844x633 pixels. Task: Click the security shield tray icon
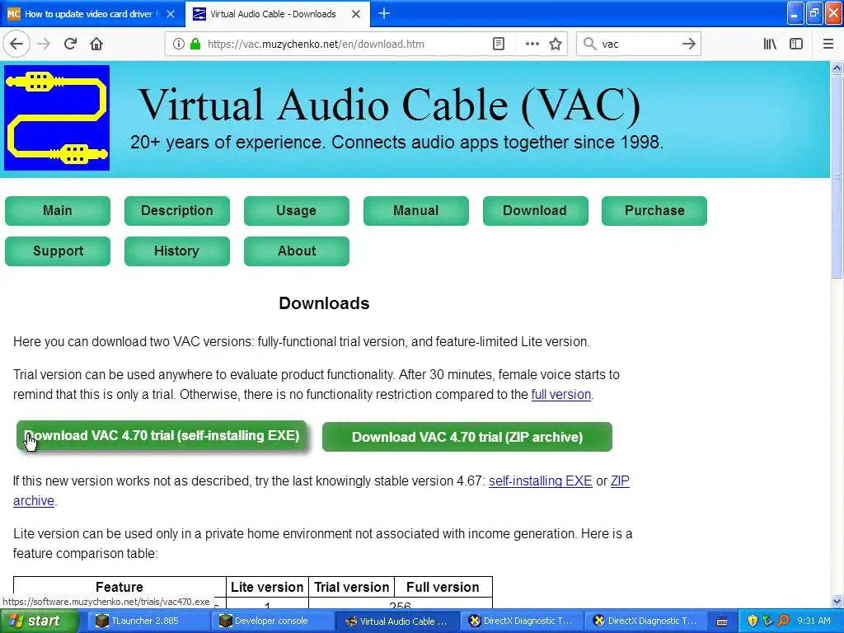752,621
